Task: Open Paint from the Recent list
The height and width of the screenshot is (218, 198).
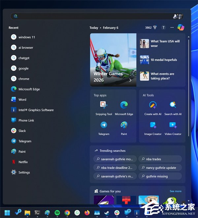Action: 18,152
